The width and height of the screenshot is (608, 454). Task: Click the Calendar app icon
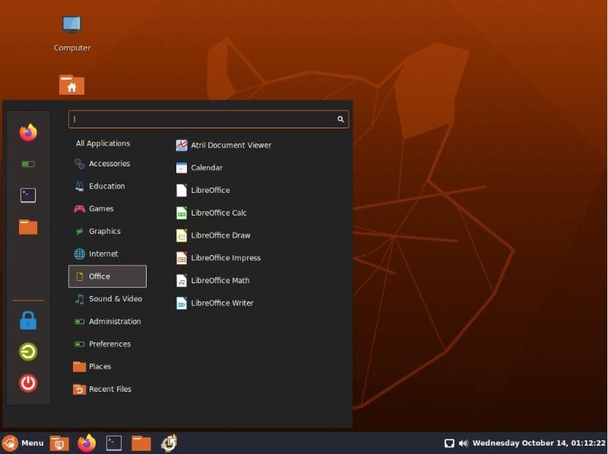click(182, 168)
